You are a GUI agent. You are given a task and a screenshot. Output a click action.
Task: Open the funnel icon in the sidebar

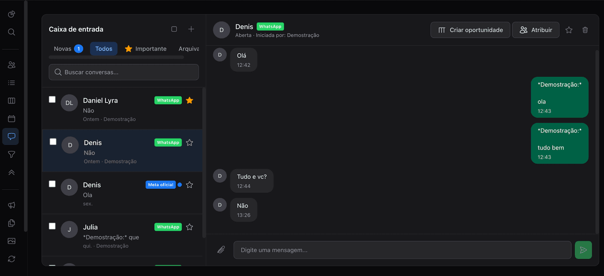coord(12,155)
